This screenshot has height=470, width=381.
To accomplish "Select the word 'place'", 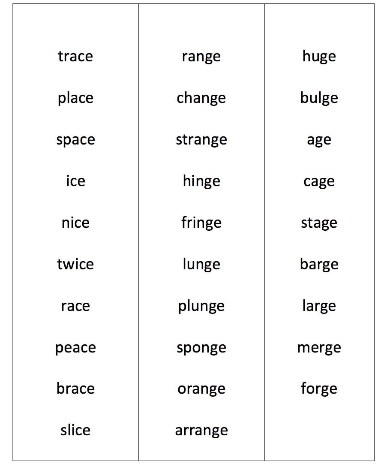I will [75, 98].
